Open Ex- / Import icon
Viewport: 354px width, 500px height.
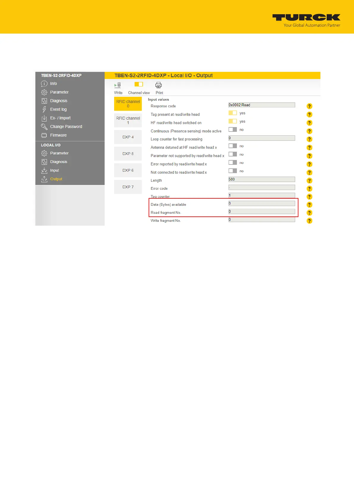point(44,118)
